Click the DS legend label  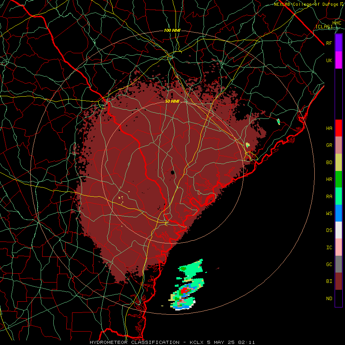pyautogui.click(x=329, y=230)
